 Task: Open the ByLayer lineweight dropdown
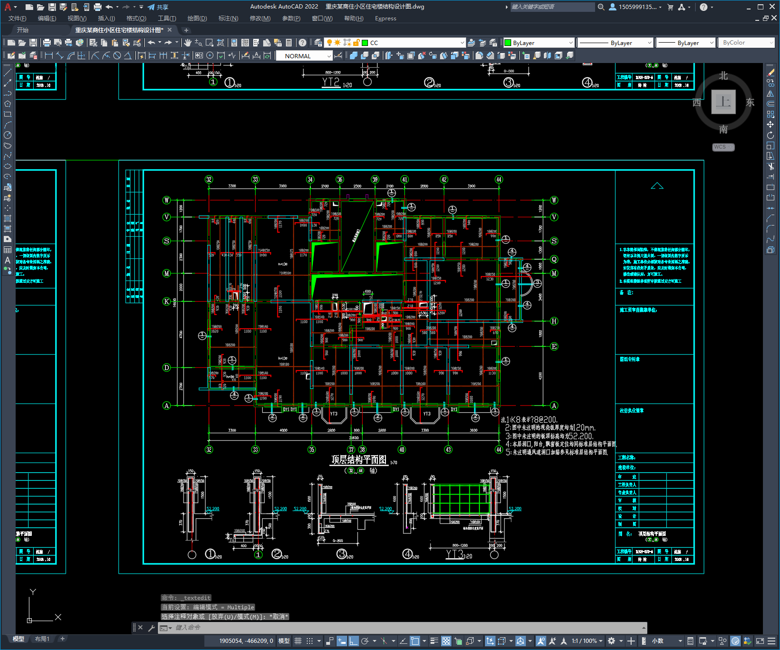pos(711,43)
